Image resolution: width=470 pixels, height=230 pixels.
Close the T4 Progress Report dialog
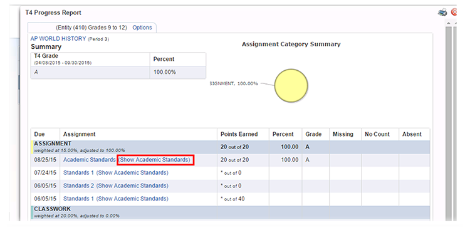point(454,13)
